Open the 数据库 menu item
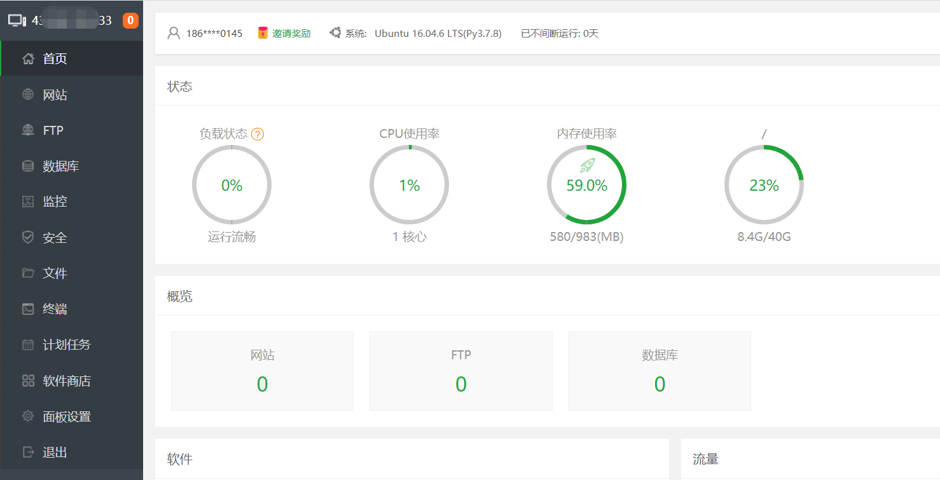 tap(71, 166)
